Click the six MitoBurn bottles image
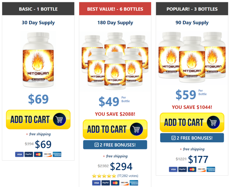231x187 pixels. [115, 61]
